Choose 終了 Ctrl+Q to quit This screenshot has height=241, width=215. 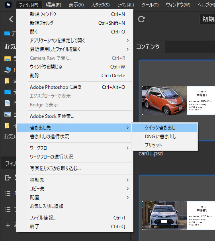click(74, 226)
